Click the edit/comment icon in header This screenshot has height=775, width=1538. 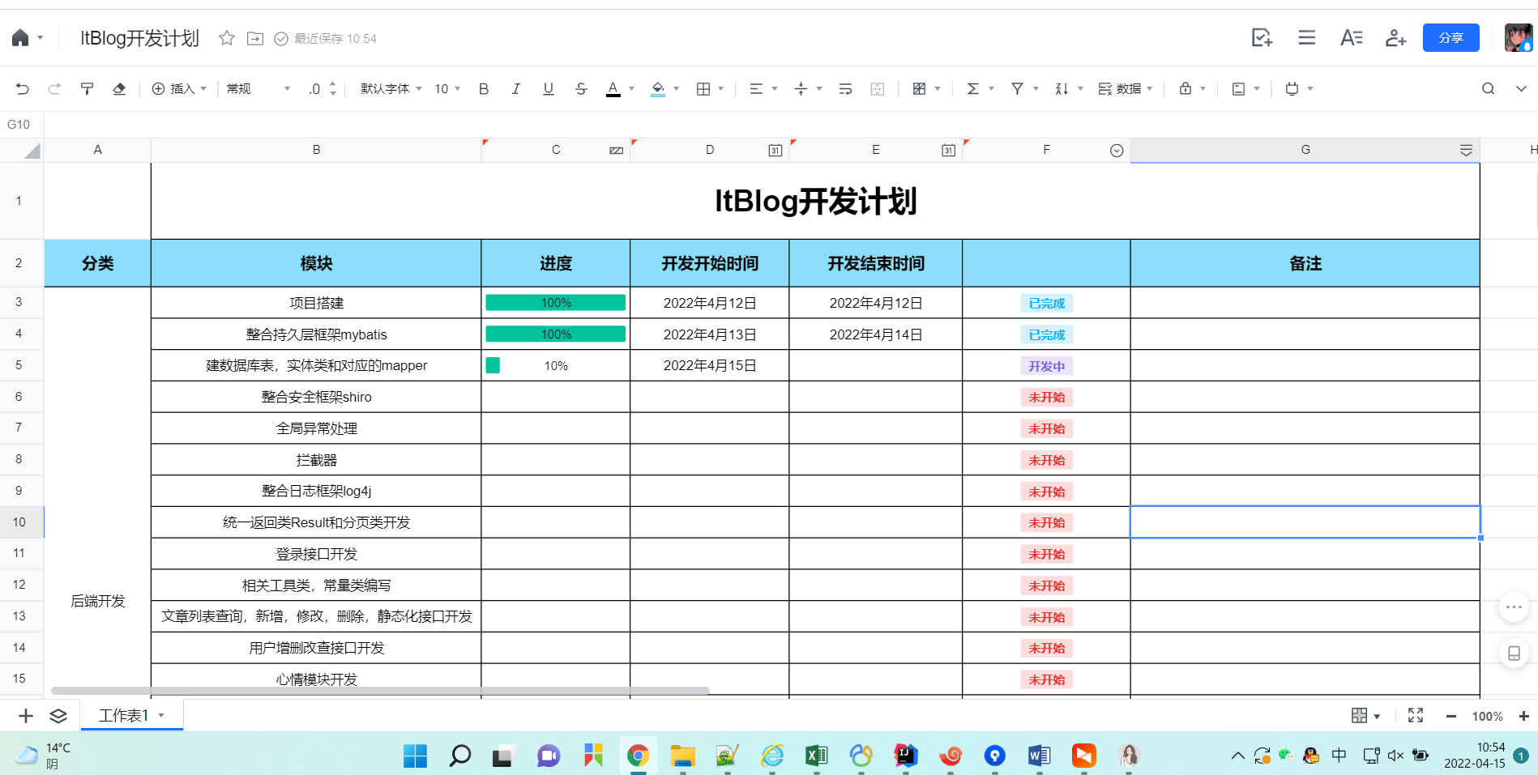(1262, 38)
